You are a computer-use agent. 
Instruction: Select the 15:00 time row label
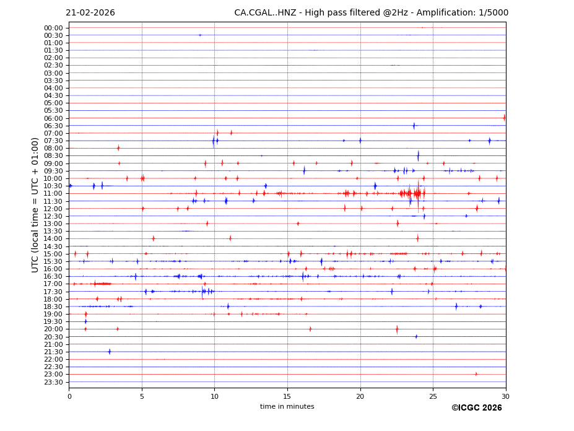pos(53,254)
